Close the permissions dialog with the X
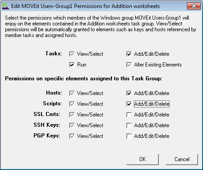 coord(194,6)
